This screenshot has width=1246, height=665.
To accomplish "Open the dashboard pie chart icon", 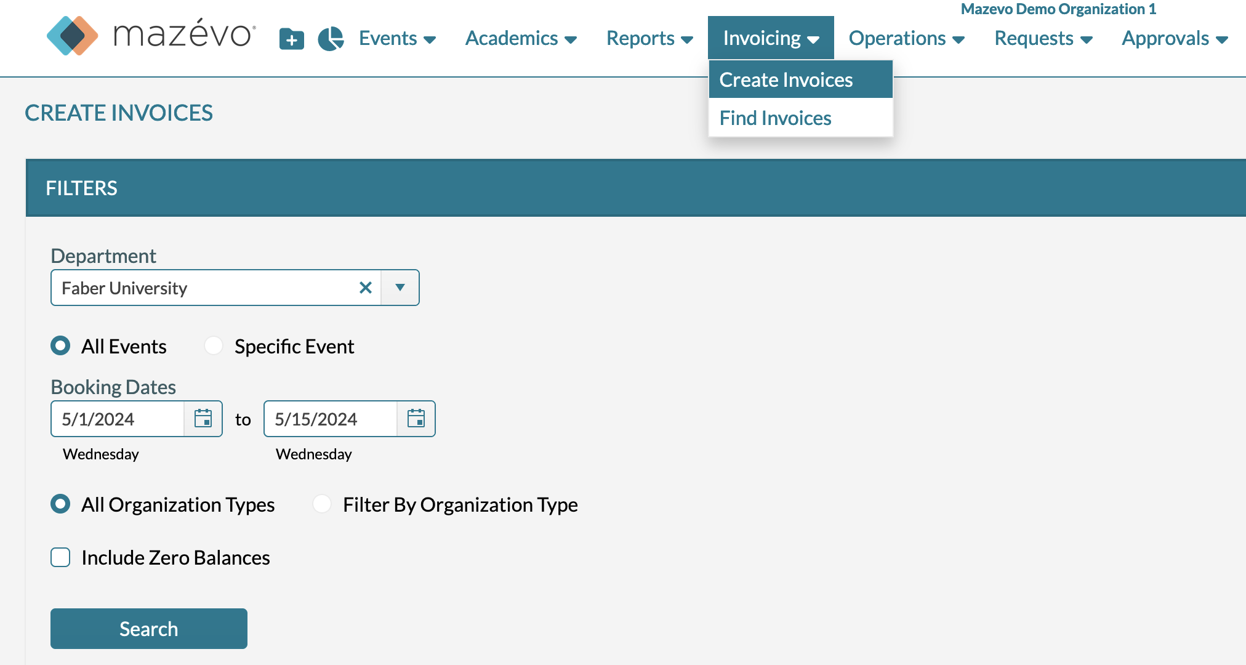I will (x=331, y=38).
